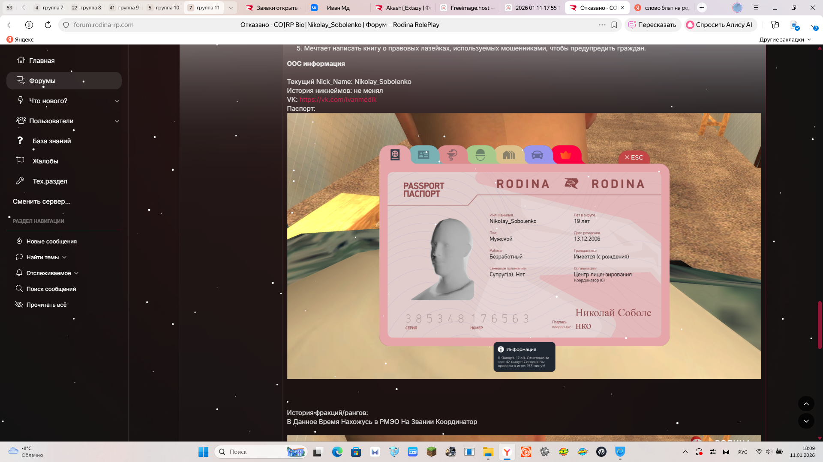This screenshot has width=823, height=462.
Task: Switch to the Иван Мд VK tab
Action: 338,8
